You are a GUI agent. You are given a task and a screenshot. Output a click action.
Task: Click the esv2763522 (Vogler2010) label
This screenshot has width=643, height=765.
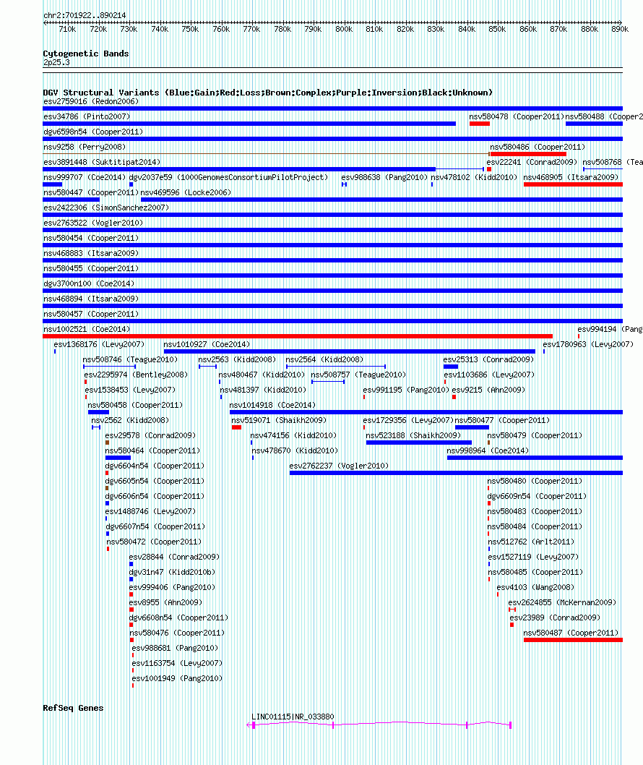pos(93,223)
